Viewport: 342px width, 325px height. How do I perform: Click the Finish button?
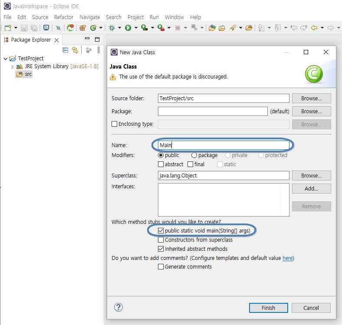pyautogui.click(x=269, y=308)
